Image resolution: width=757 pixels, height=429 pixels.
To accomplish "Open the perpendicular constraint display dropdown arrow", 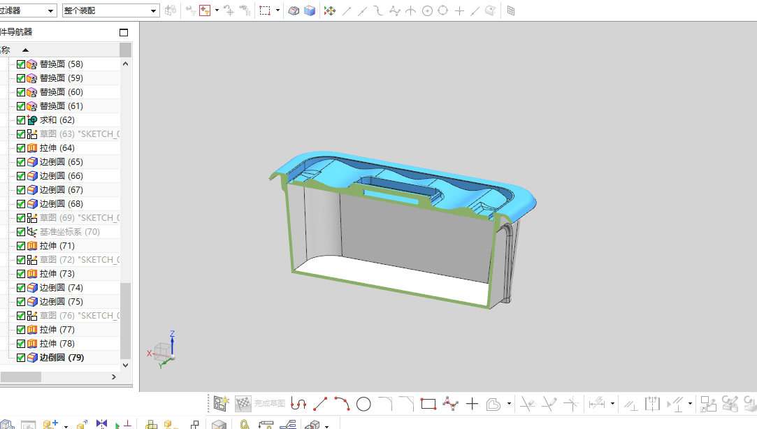I will [690, 404].
